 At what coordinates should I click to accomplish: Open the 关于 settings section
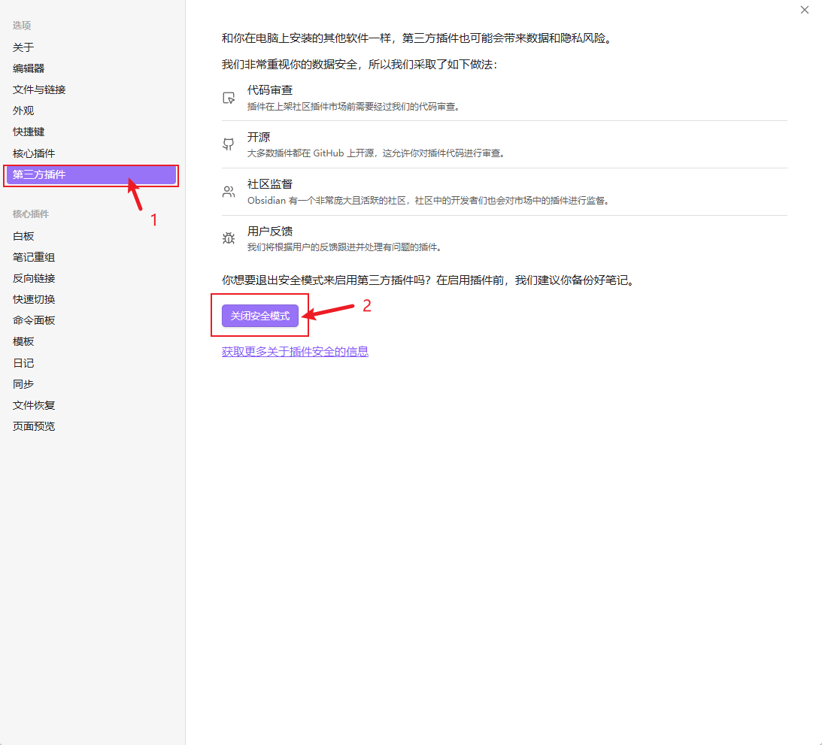23,47
